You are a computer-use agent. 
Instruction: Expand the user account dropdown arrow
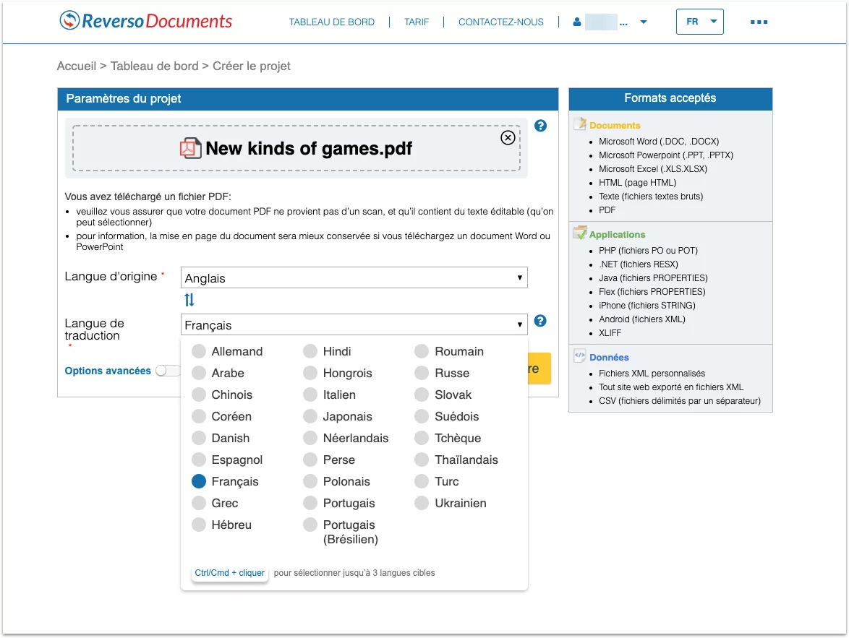coord(643,22)
